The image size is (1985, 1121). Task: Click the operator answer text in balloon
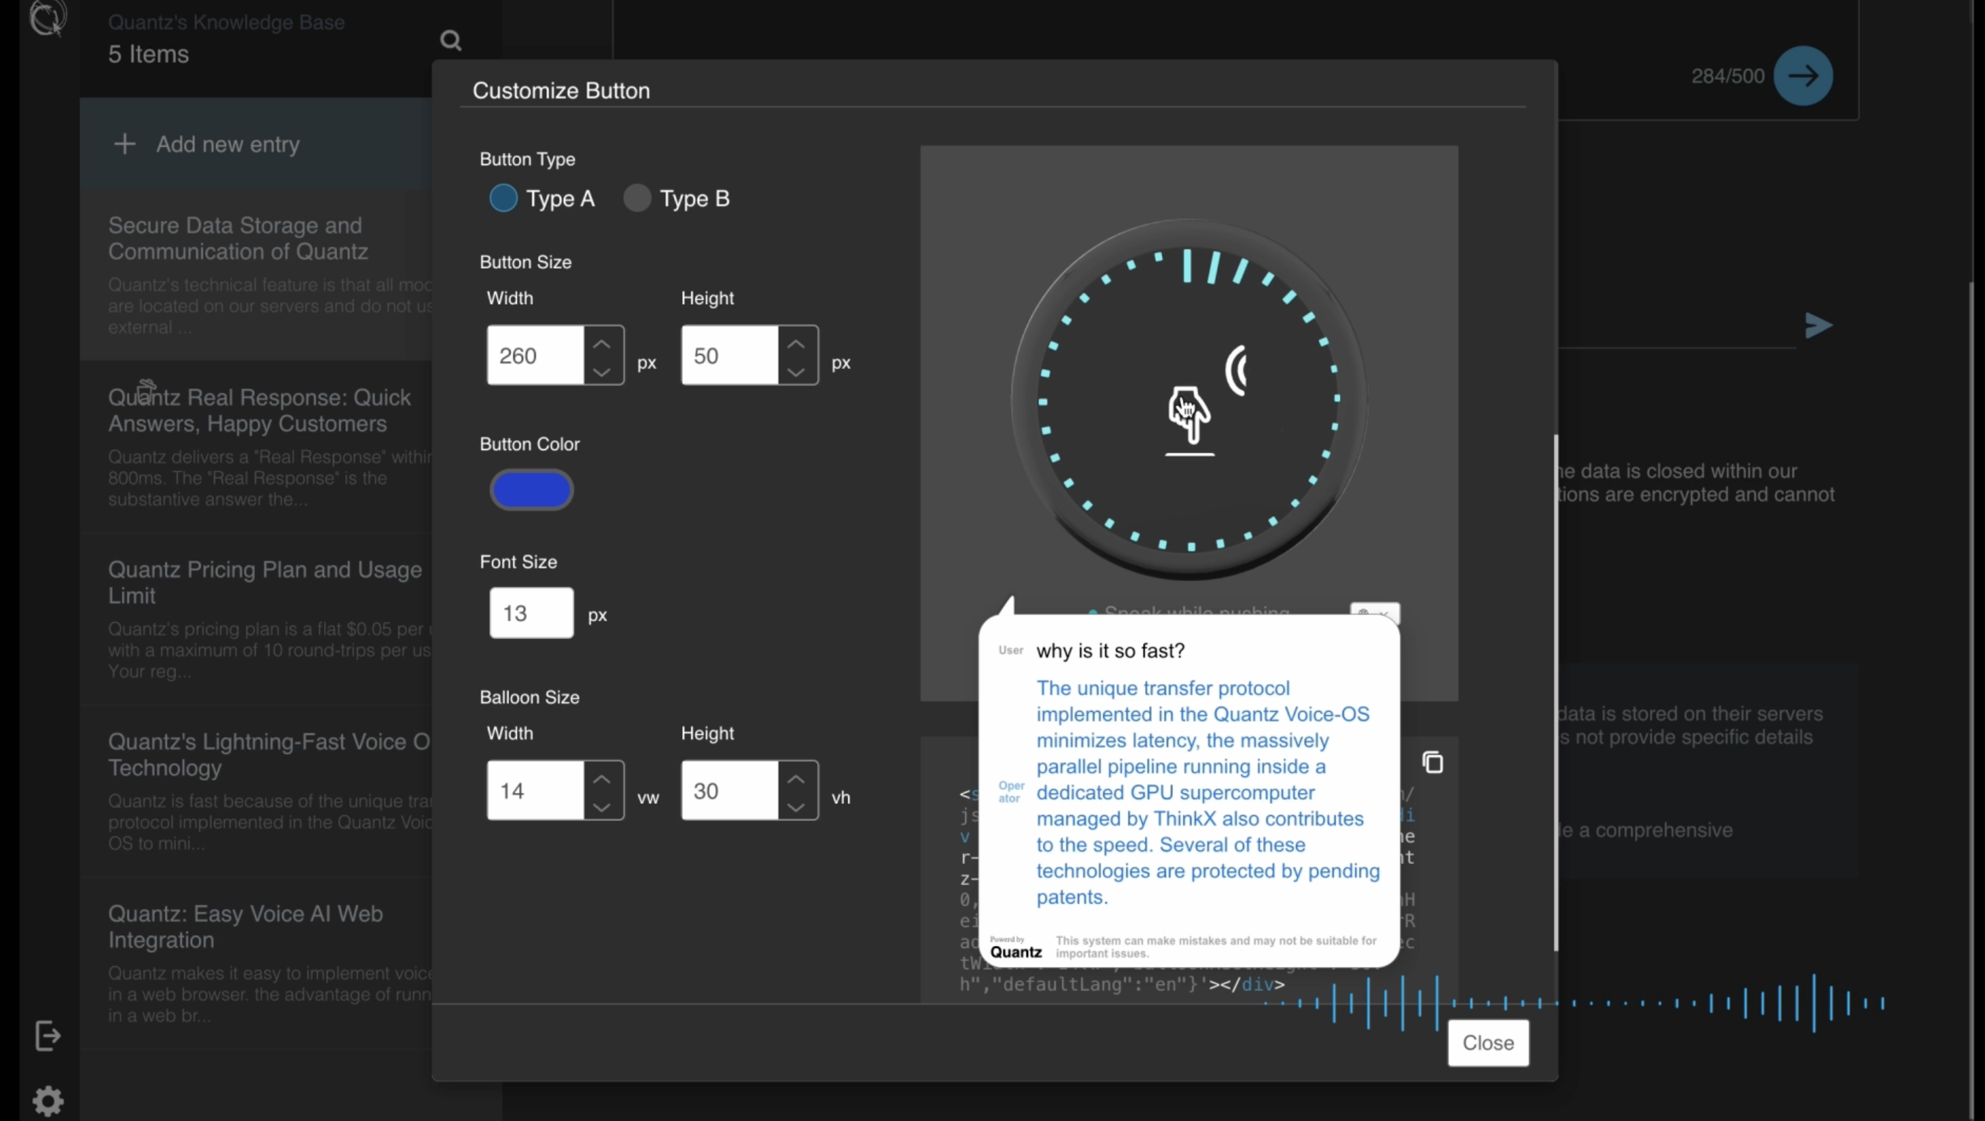tap(1208, 792)
